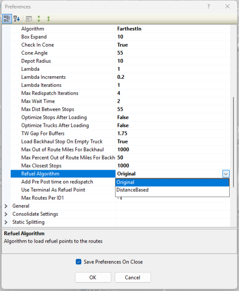
Task: Select Optimize Stops After Loading value
Action: coord(173,118)
